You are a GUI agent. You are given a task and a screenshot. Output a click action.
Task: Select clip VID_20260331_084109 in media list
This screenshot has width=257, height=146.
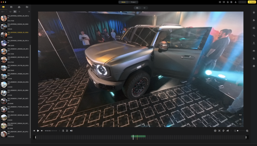click(x=15, y=60)
